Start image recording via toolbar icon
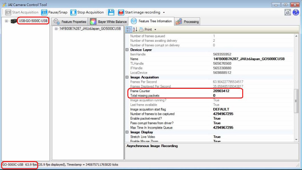 point(121,12)
